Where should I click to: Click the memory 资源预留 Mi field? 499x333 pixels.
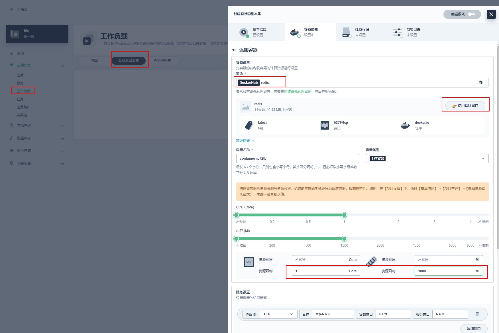[x=449, y=260]
